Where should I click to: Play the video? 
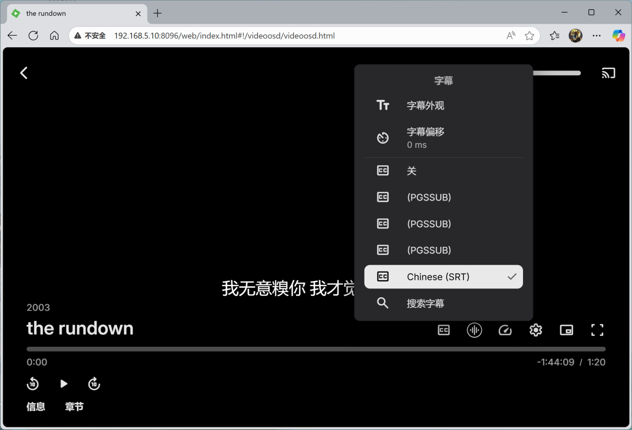click(x=63, y=384)
